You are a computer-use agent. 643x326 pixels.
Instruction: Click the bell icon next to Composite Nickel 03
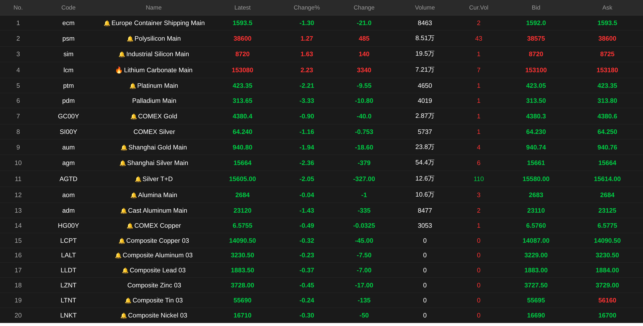(124, 315)
